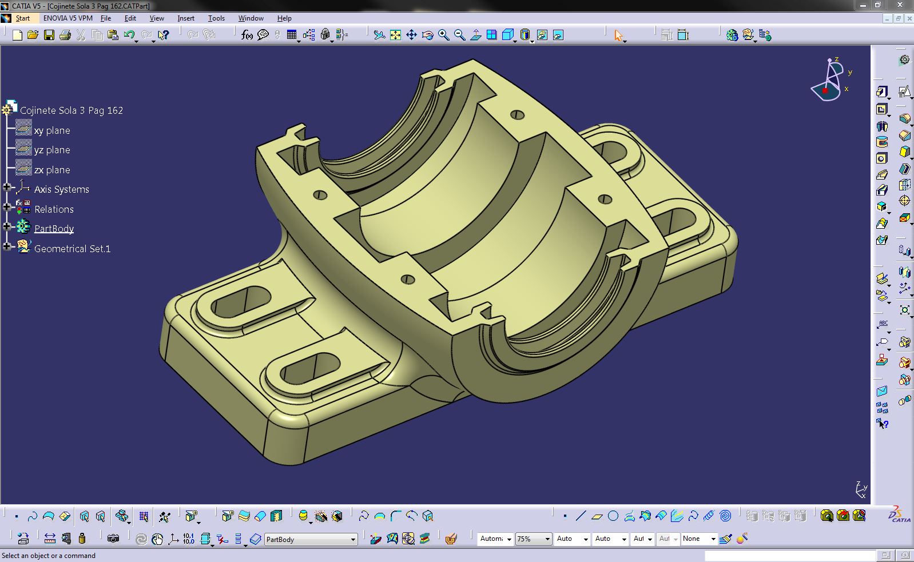
Task: Open a file with the folder icon
Action: 33,35
